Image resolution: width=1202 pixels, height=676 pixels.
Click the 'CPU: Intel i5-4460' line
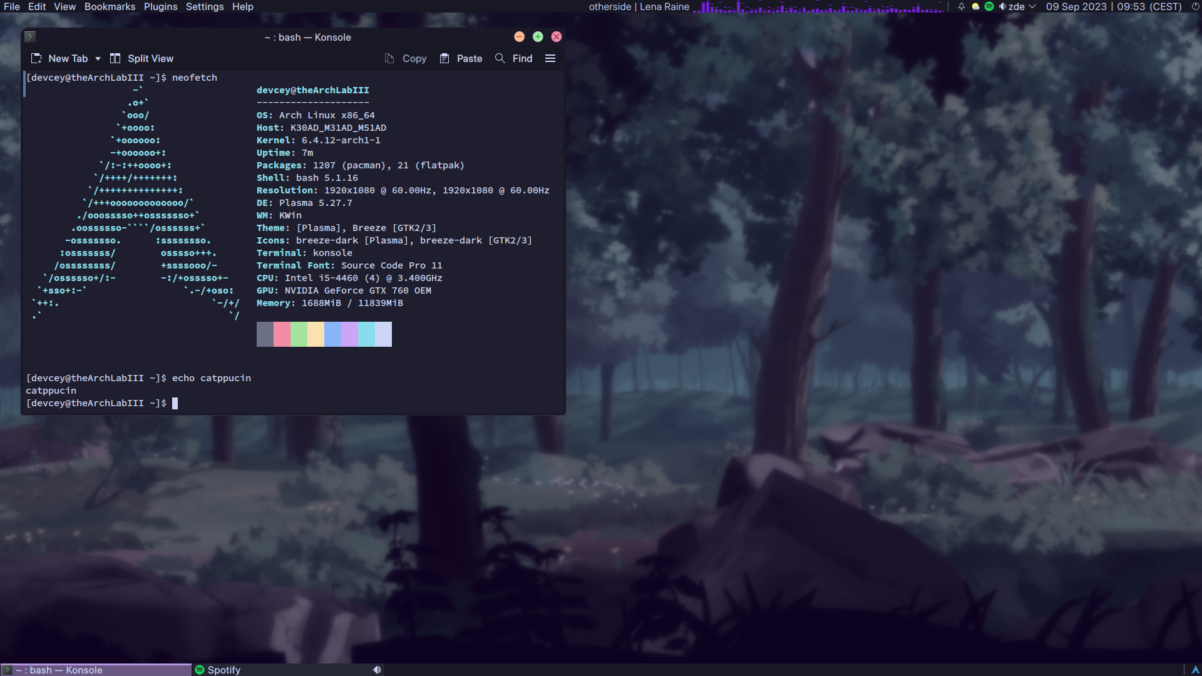pyautogui.click(x=349, y=278)
